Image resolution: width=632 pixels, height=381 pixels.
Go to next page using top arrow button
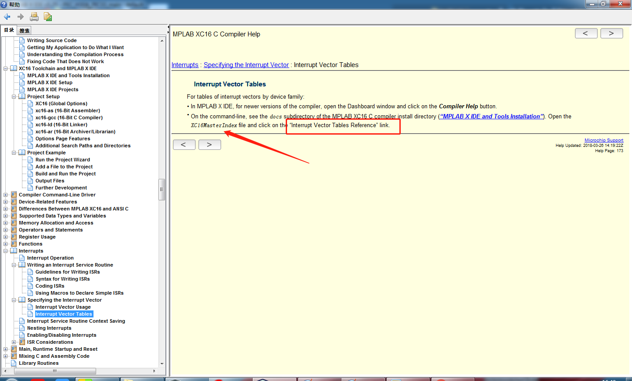pyautogui.click(x=611, y=33)
